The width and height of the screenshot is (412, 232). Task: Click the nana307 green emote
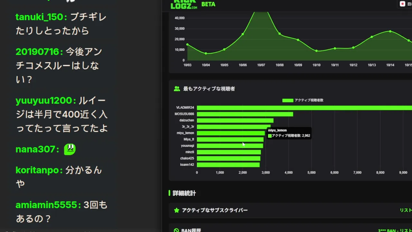tap(70, 149)
